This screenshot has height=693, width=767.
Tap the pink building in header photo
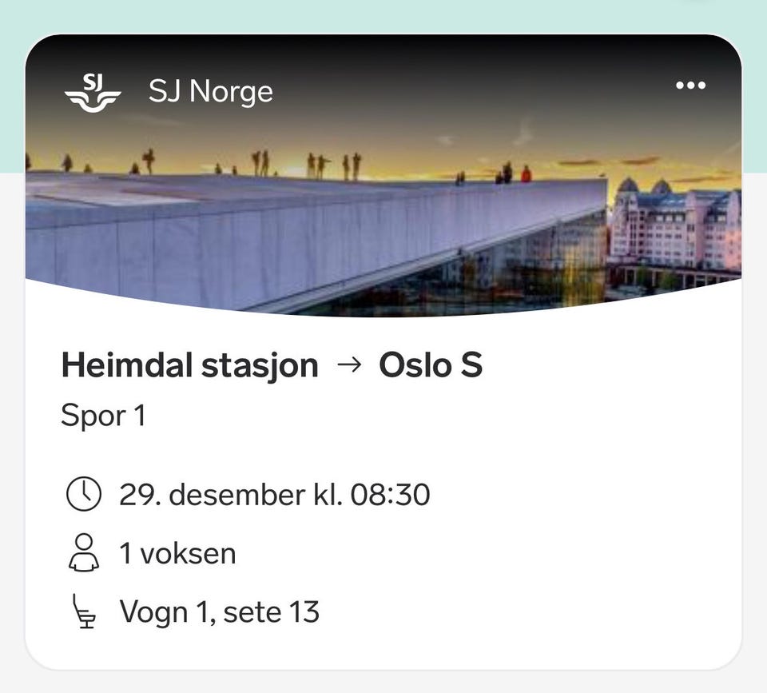pyautogui.click(x=675, y=228)
